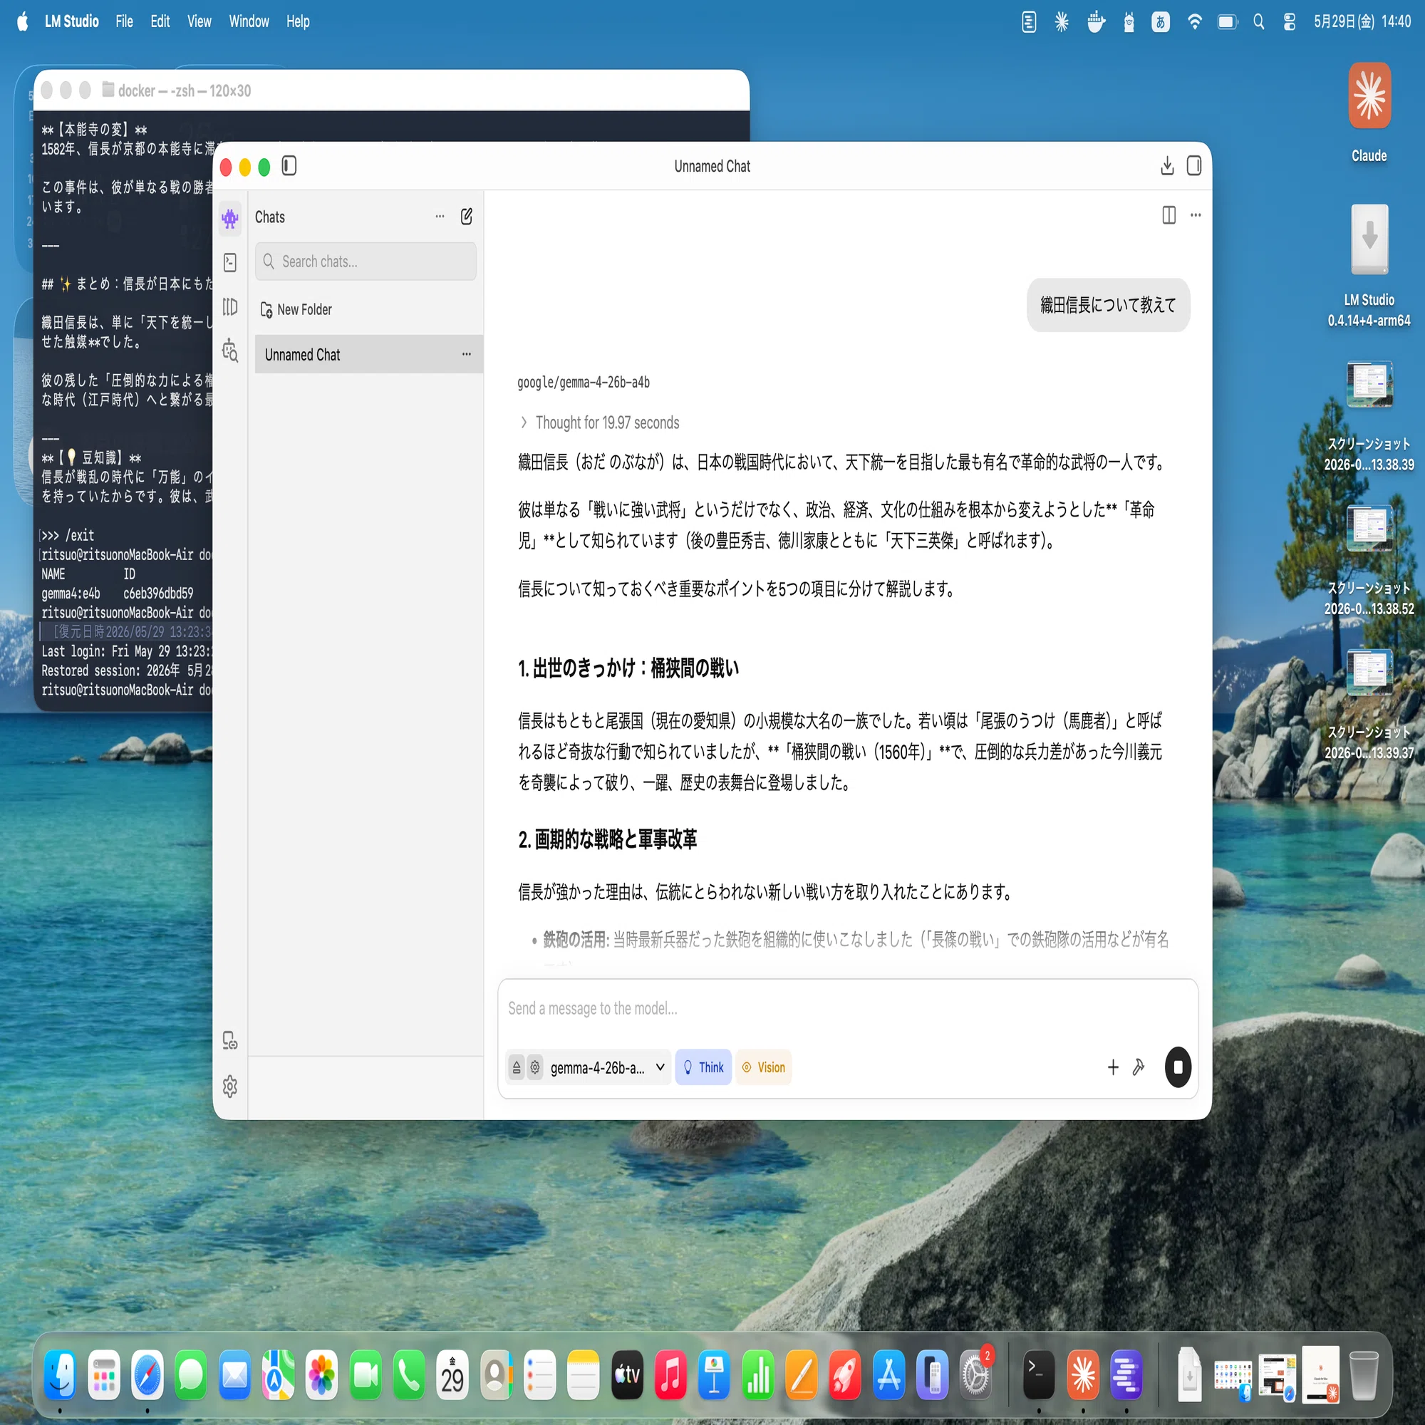Screen dimensions: 1425x1425
Task: Click the hammer tools icon in message box
Action: click(1138, 1067)
